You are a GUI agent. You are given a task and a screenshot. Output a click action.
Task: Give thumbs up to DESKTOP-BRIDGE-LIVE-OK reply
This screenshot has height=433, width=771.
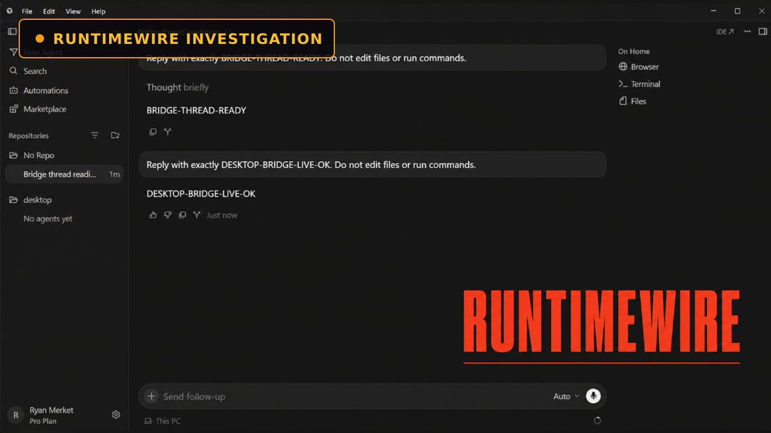153,215
